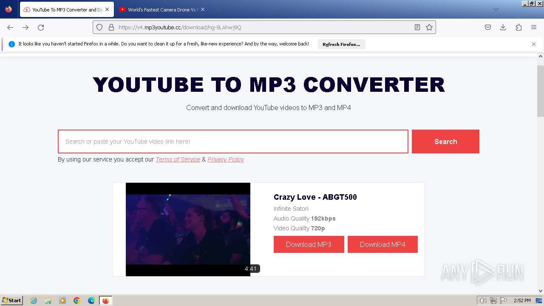Bookmark this page with star icon

pyautogui.click(x=429, y=27)
